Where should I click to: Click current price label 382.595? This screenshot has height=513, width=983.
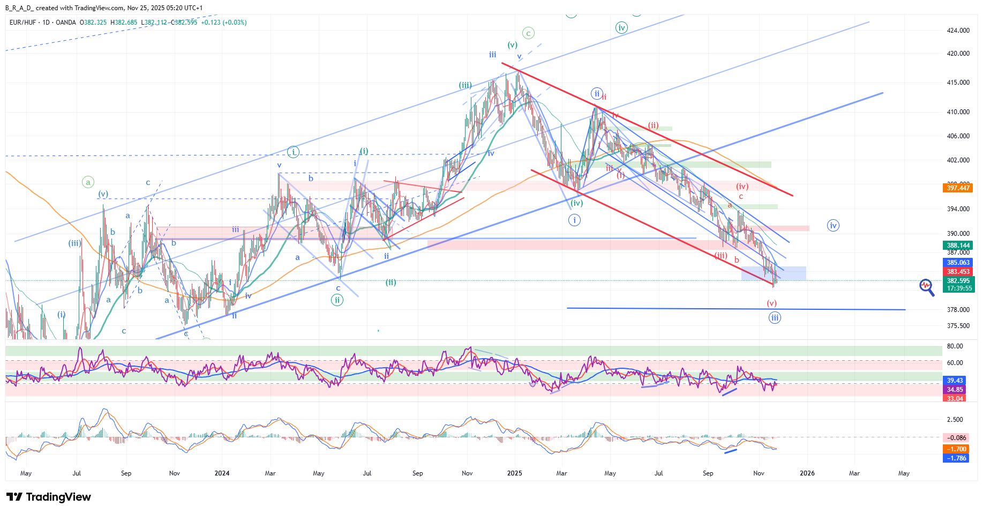point(958,281)
